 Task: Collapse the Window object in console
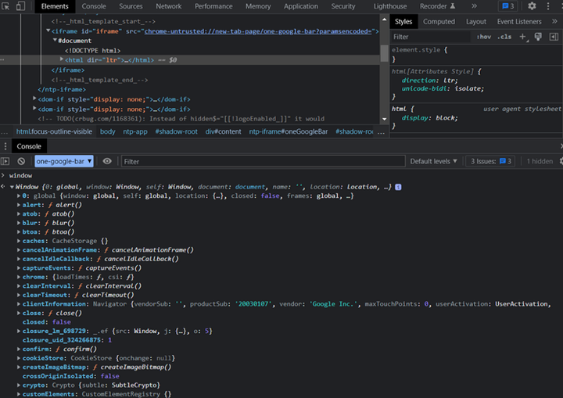(13, 187)
